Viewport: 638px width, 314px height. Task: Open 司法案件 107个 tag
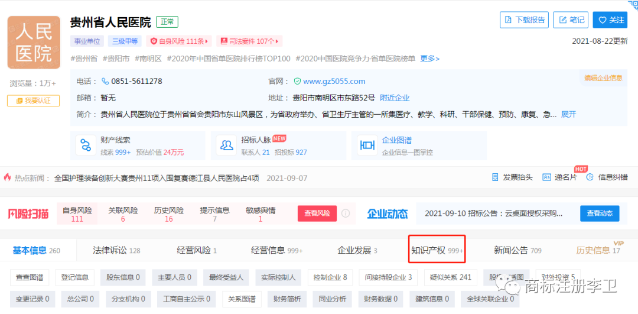pos(249,41)
